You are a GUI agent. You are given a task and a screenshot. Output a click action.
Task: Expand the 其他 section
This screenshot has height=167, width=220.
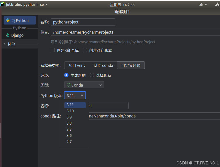[x=4, y=44]
